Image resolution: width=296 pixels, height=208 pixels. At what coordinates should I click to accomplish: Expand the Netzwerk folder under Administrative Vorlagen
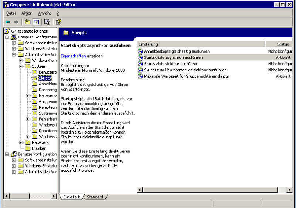tap(21, 142)
